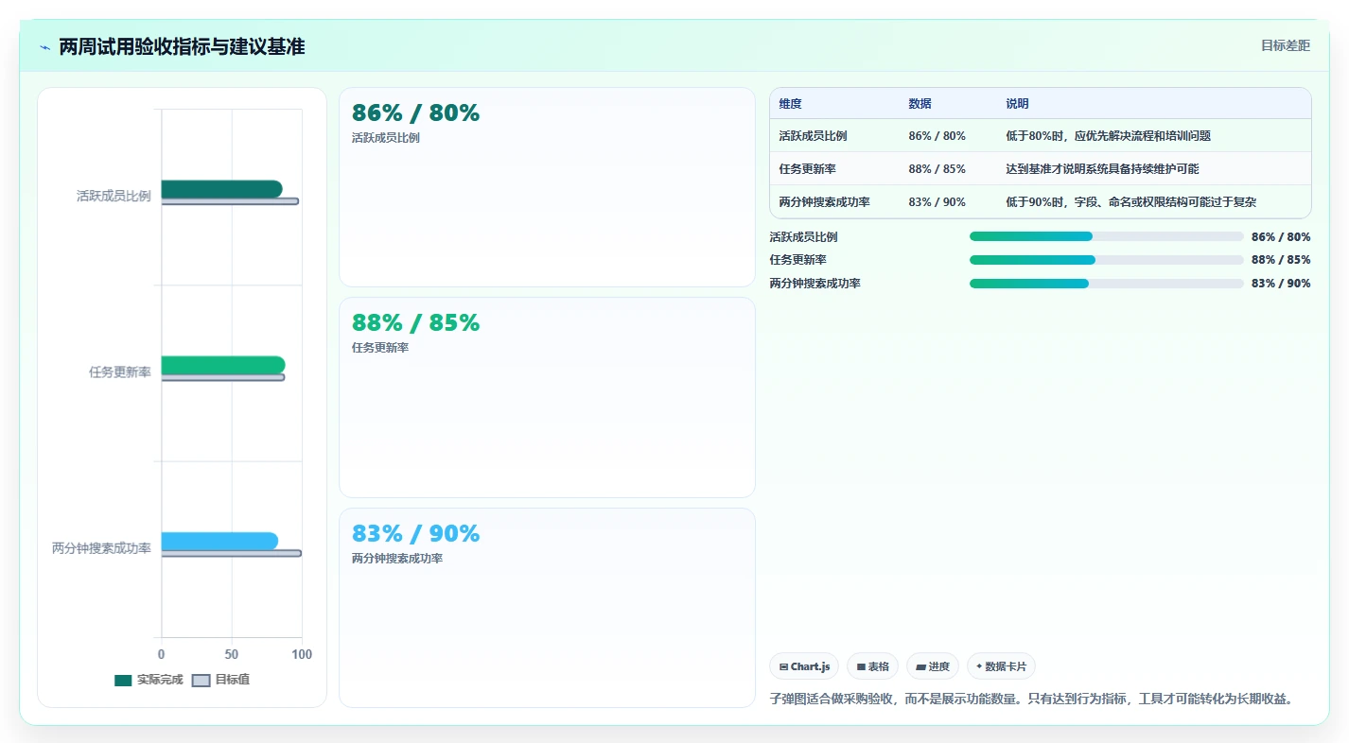This screenshot has width=1349, height=743.
Task: Select the 两分钟搜索成功率 chart axis label
Action: pos(101,548)
